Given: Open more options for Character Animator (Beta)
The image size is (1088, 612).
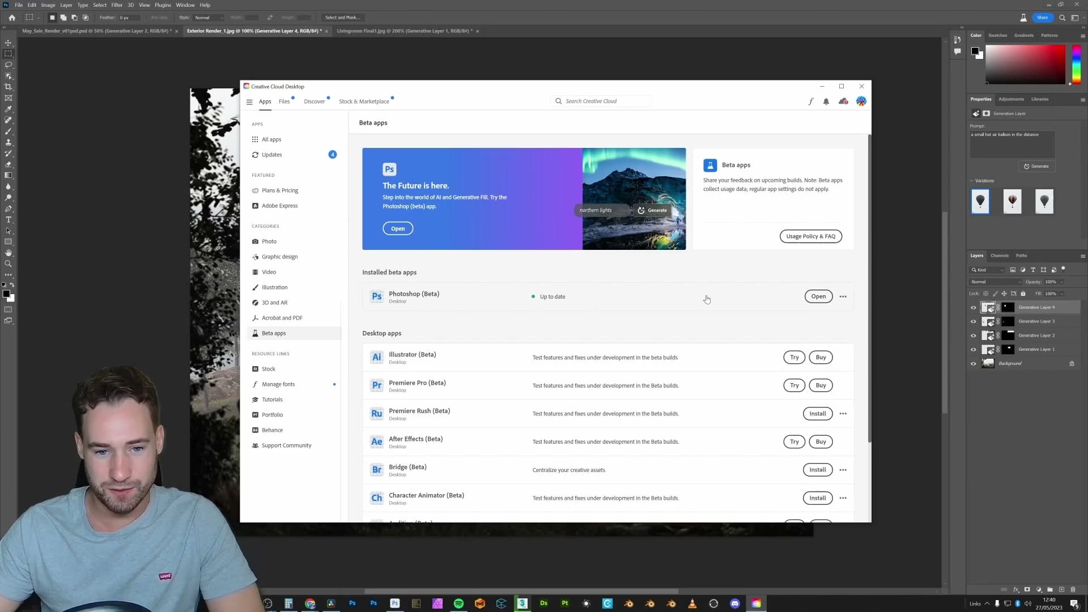Looking at the screenshot, I should (x=843, y=498).
